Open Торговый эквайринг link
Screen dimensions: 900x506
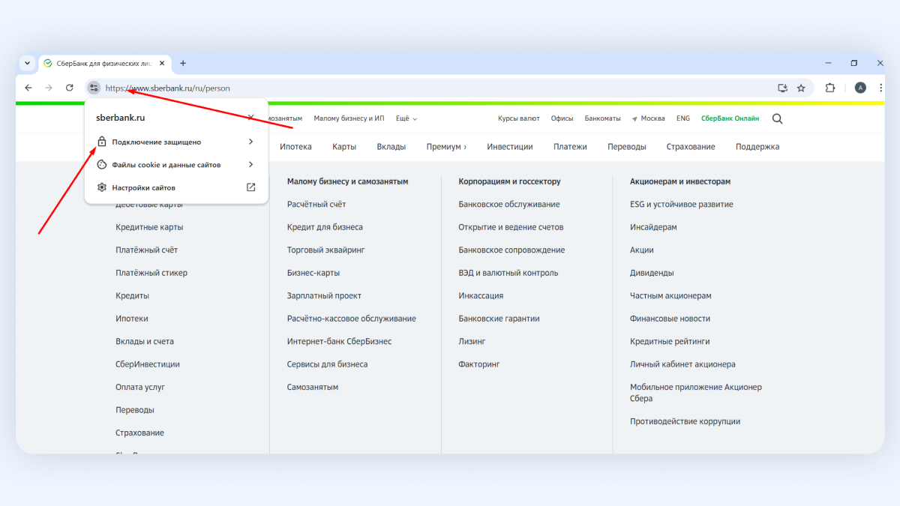326,250
